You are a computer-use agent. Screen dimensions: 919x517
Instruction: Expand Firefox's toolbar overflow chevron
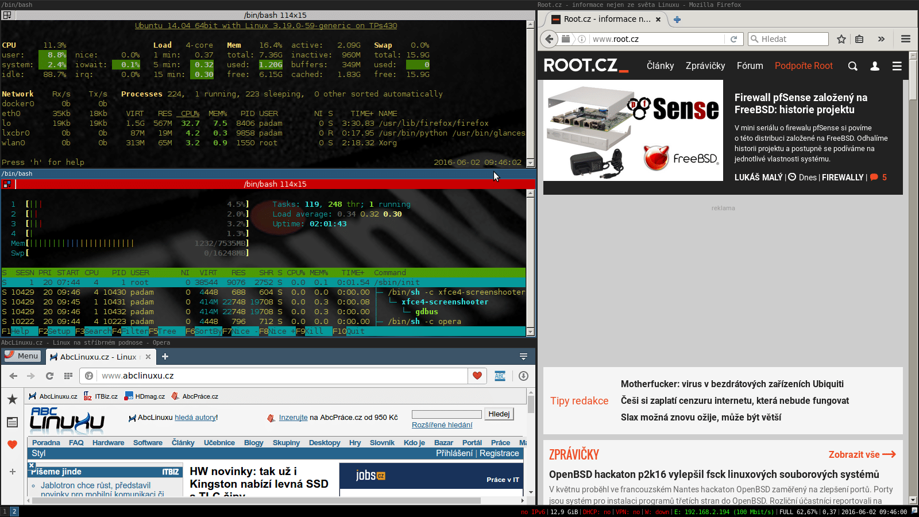click(881, 39)
